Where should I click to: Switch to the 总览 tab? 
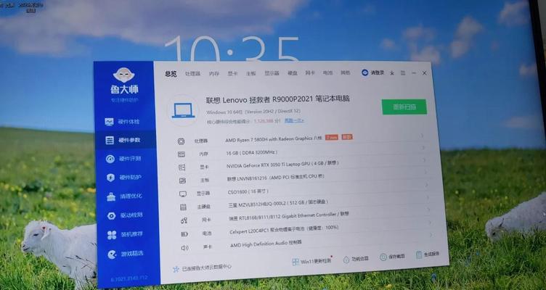pyautogui.click(x=171, y=74)
